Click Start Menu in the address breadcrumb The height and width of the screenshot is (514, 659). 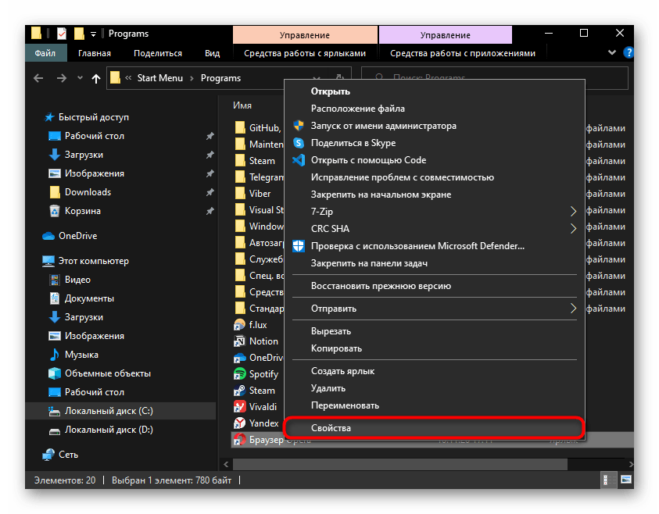[160, 78]
